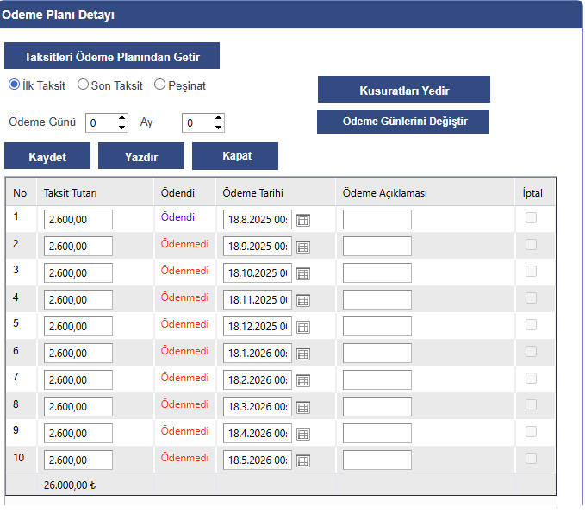
Task: Open calendar icon next to 18.11.2025 date
Action: point(303,300)
